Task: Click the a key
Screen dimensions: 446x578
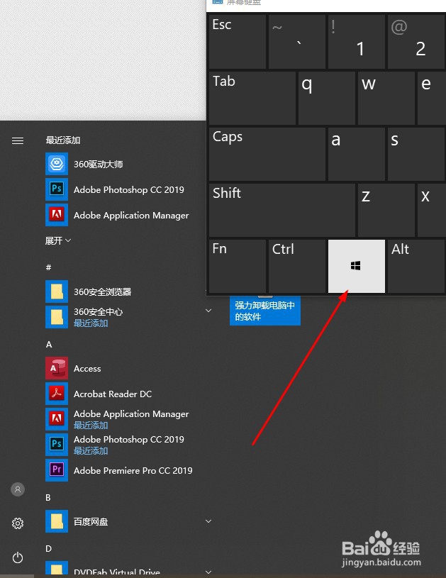Action: 357,154
